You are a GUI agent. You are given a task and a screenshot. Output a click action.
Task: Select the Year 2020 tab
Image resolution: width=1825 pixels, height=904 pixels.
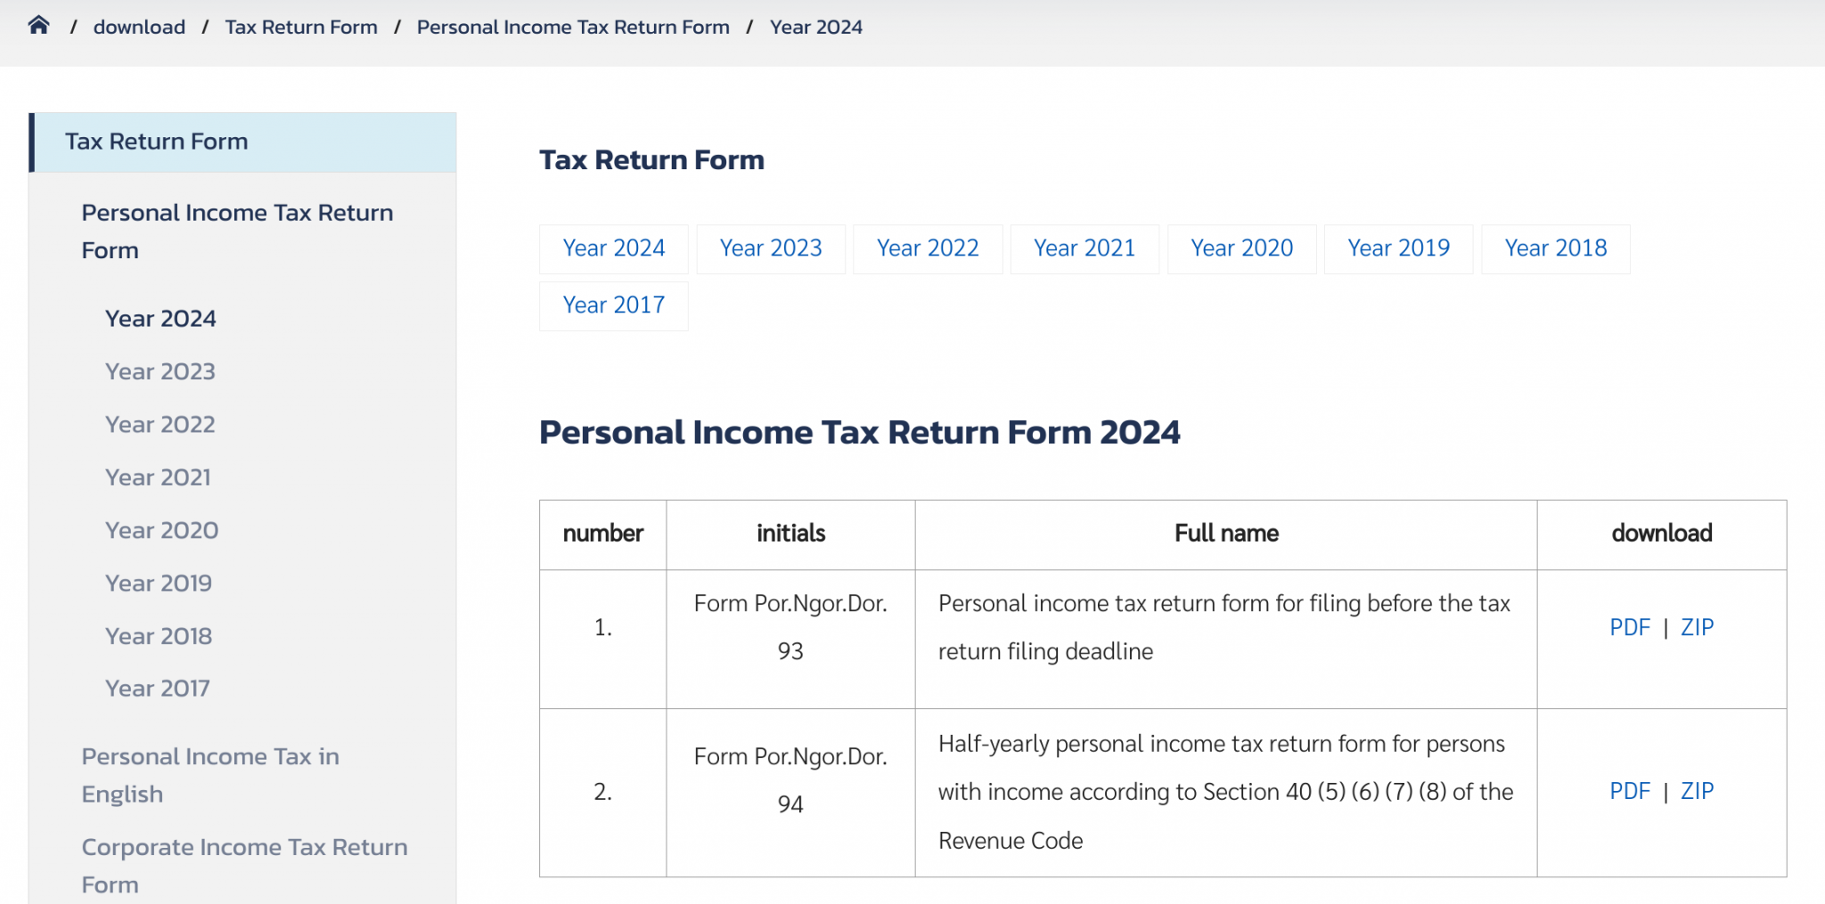click(x=1241, y=248)
